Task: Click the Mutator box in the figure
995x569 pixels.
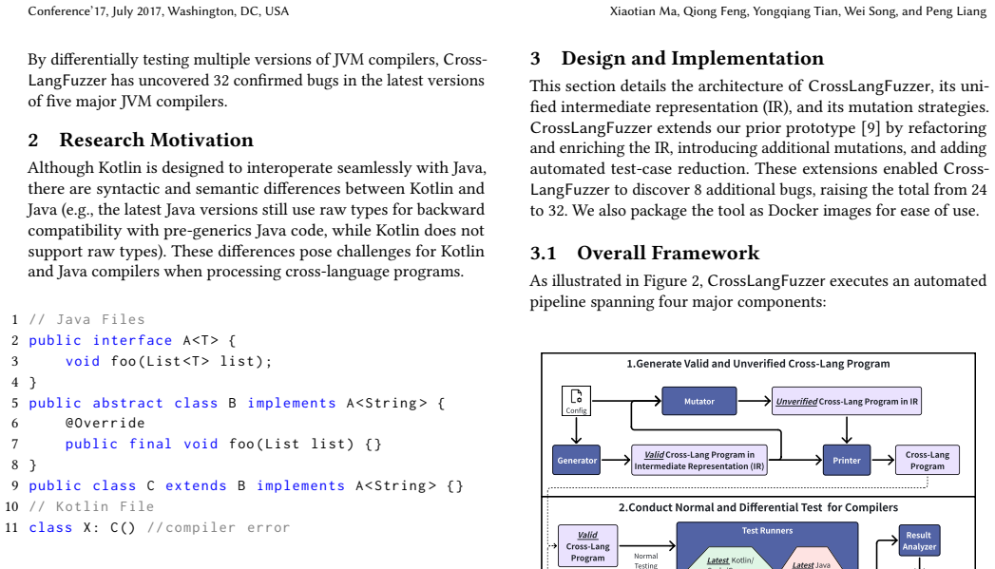Action: (699, 401)
